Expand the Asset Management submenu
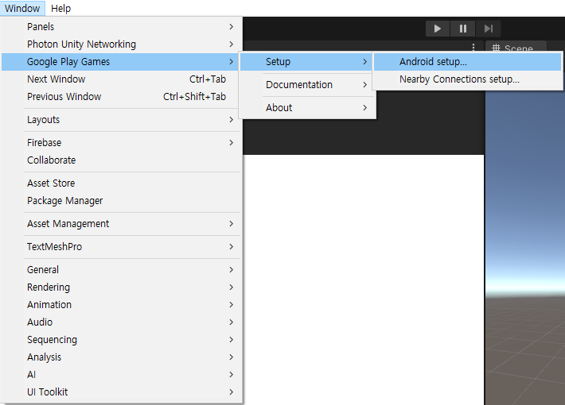 [x=122, y=224]
